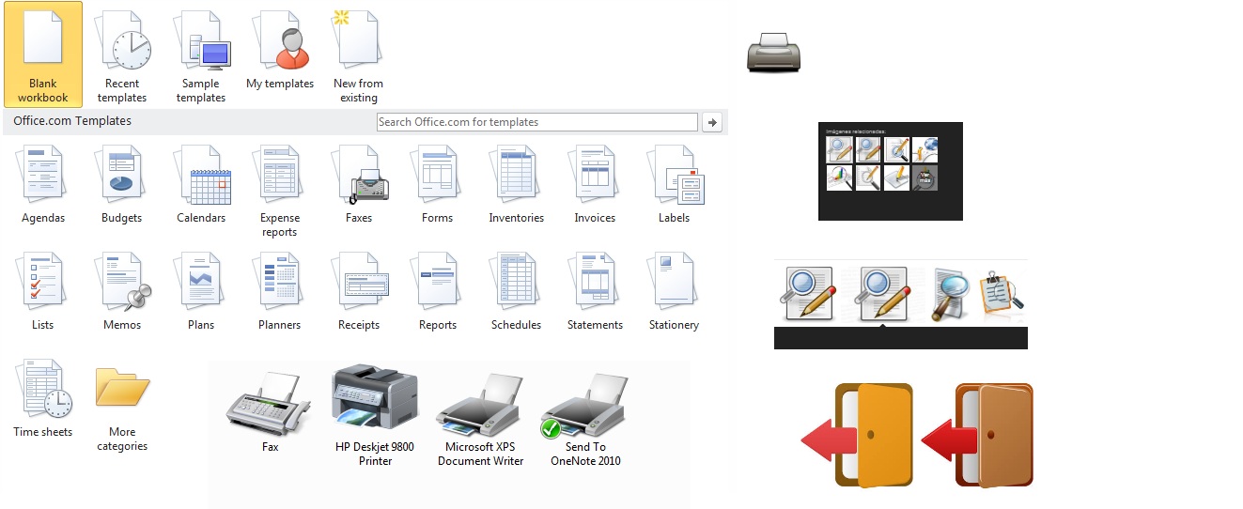Choose New from existing

pos(358,54)
